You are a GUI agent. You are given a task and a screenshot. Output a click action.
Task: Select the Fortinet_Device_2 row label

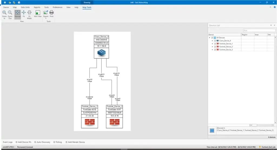point(226,46)
